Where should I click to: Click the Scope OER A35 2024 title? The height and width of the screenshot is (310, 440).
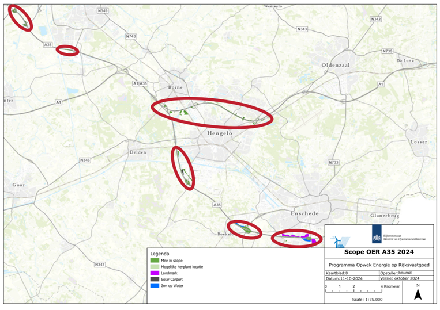pos(378,252)
